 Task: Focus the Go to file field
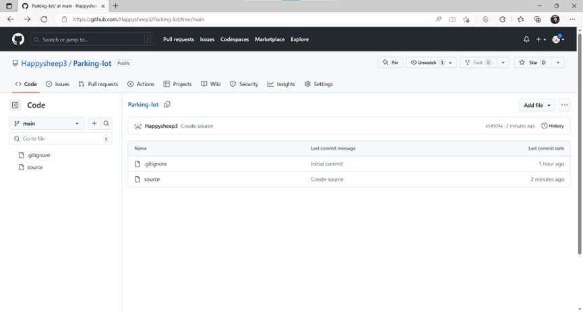tap(61, 139)
